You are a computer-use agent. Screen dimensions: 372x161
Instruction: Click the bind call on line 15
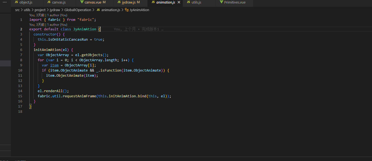(x=142, y=96)
